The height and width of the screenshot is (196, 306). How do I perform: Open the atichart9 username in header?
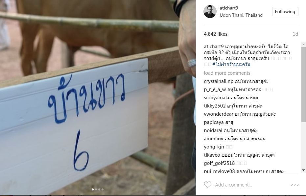[229, 8]
